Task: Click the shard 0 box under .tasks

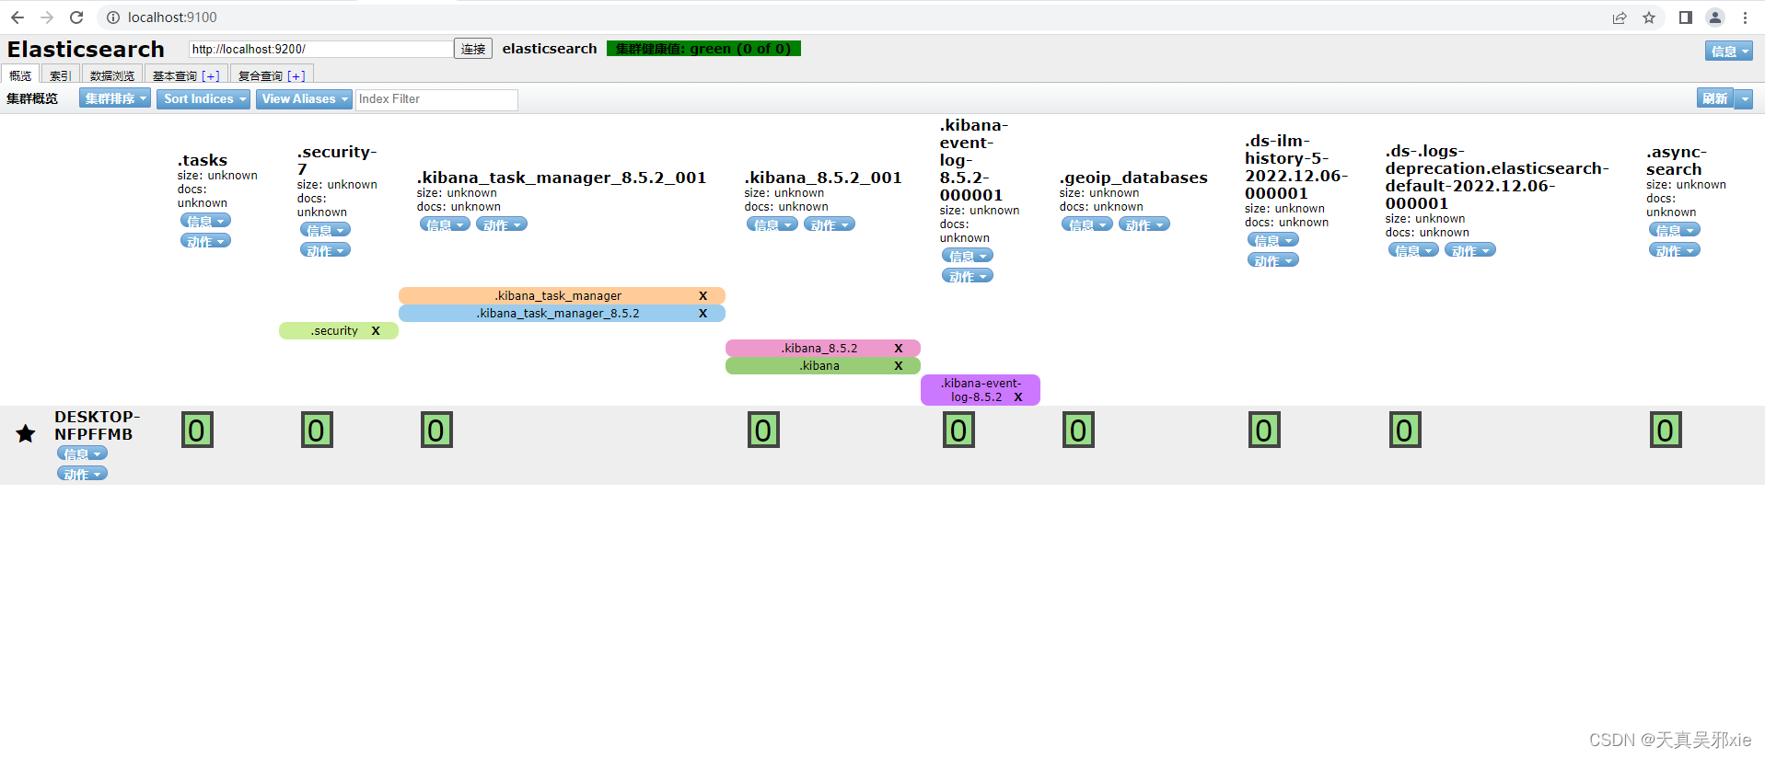Action: click(197, 430)
